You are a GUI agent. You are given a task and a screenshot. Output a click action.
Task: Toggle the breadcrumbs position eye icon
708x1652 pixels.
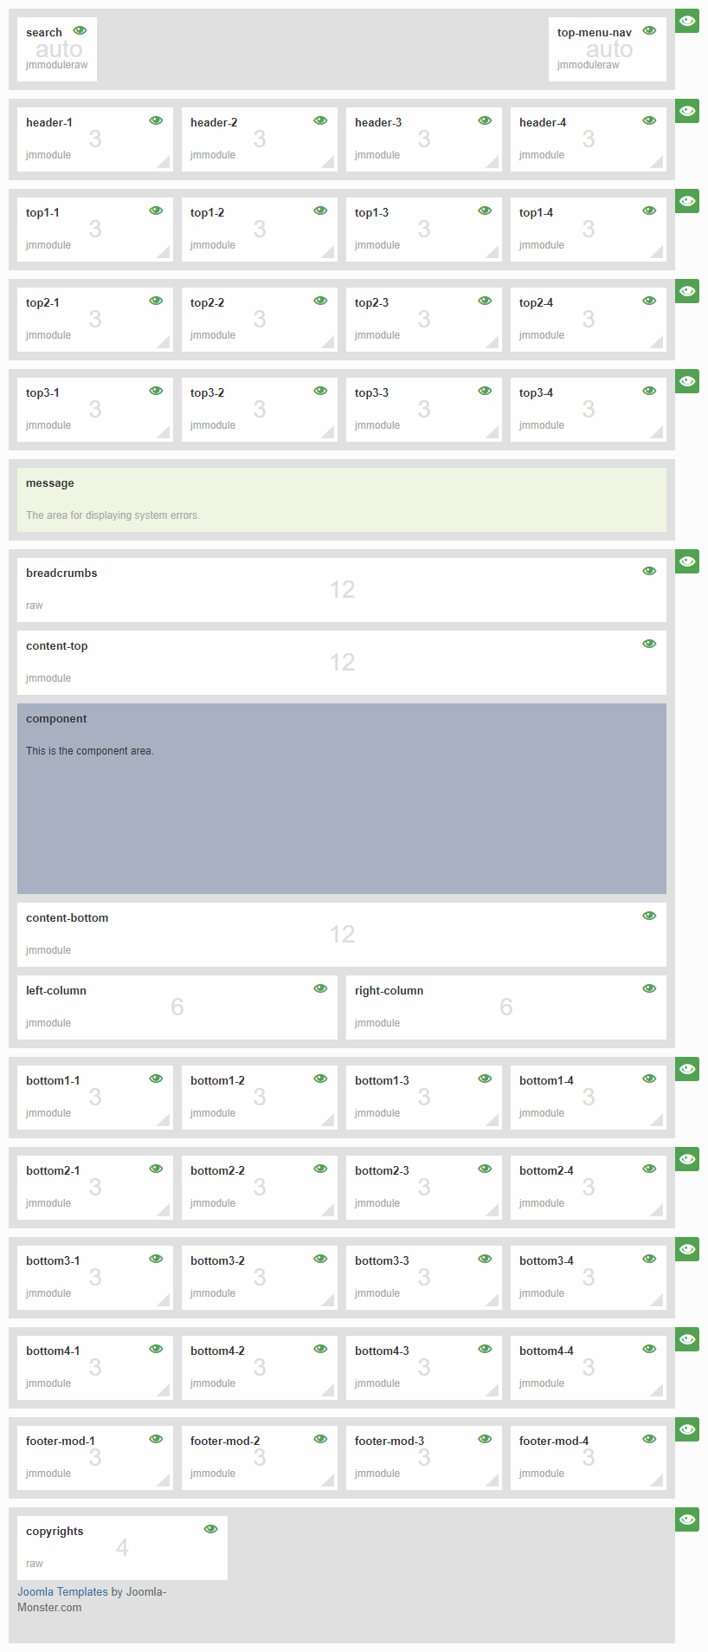tap(649, 572)
